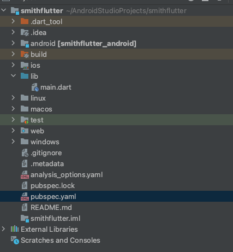The image size is (233, 252).
Task: Click the analysis_options.yaml YML icon
Action: tap(25, 175)
